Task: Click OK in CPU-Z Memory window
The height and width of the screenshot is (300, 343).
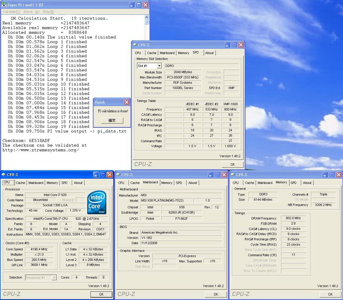Action: pos(330,294)
